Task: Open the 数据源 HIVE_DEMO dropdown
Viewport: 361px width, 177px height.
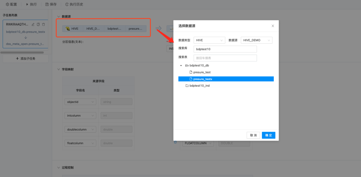Action: click(x=256, y=40)
